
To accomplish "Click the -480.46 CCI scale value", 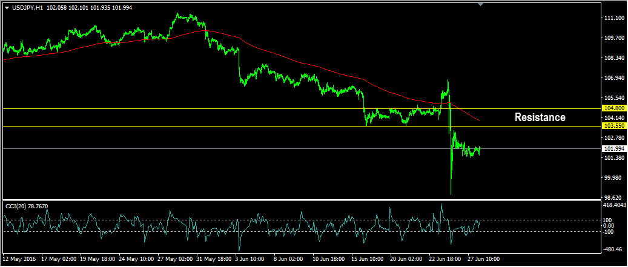I will 613,249.
